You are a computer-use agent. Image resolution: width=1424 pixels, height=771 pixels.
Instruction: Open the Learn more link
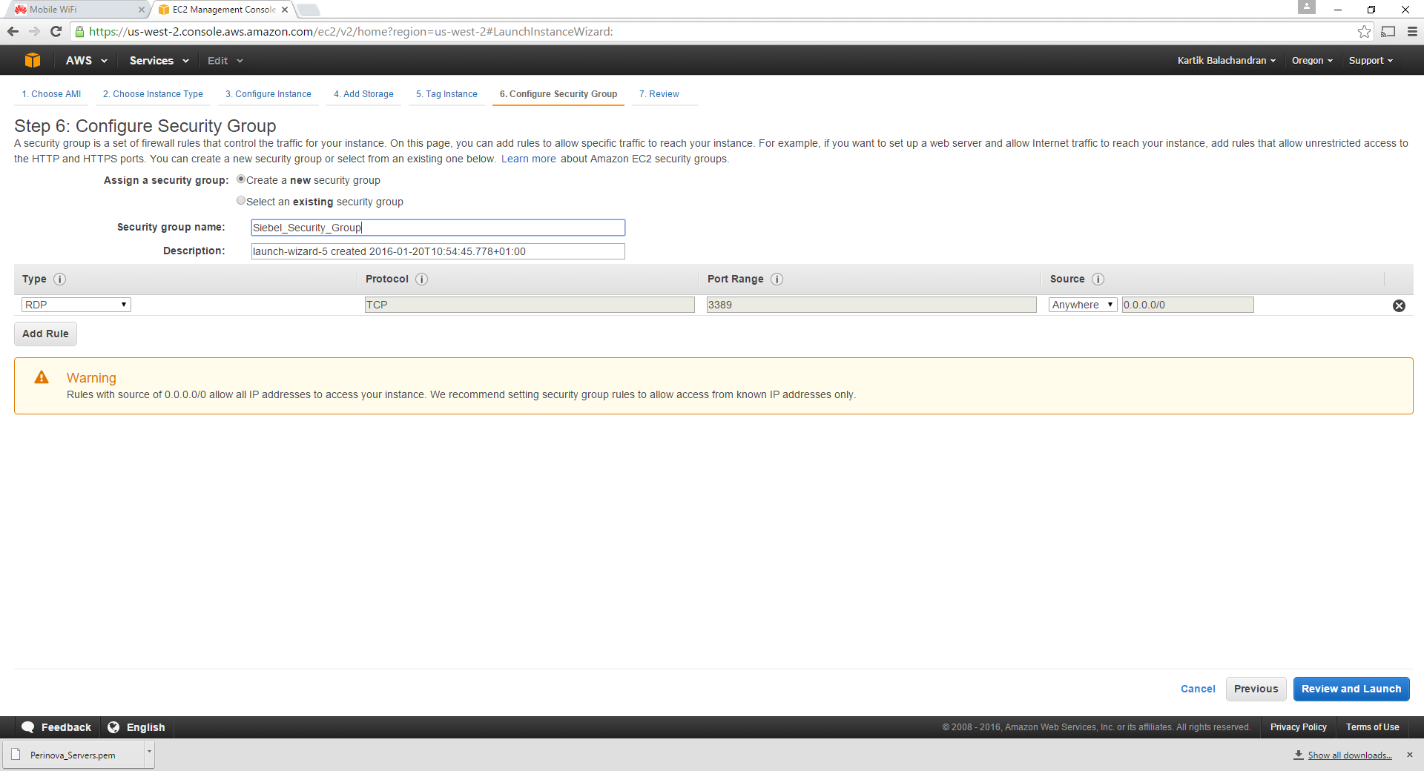528,159
